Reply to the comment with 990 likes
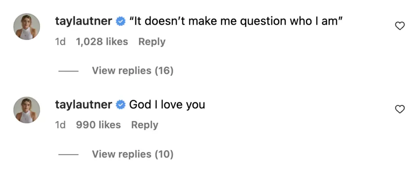 point(144,125)
